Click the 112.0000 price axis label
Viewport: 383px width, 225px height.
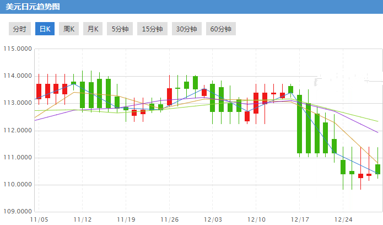tap(17, 131)
